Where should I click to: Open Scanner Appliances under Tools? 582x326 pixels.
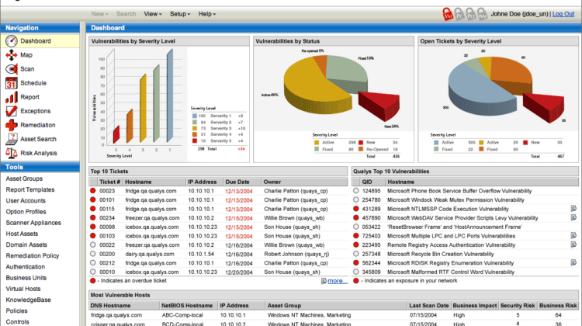33,223
